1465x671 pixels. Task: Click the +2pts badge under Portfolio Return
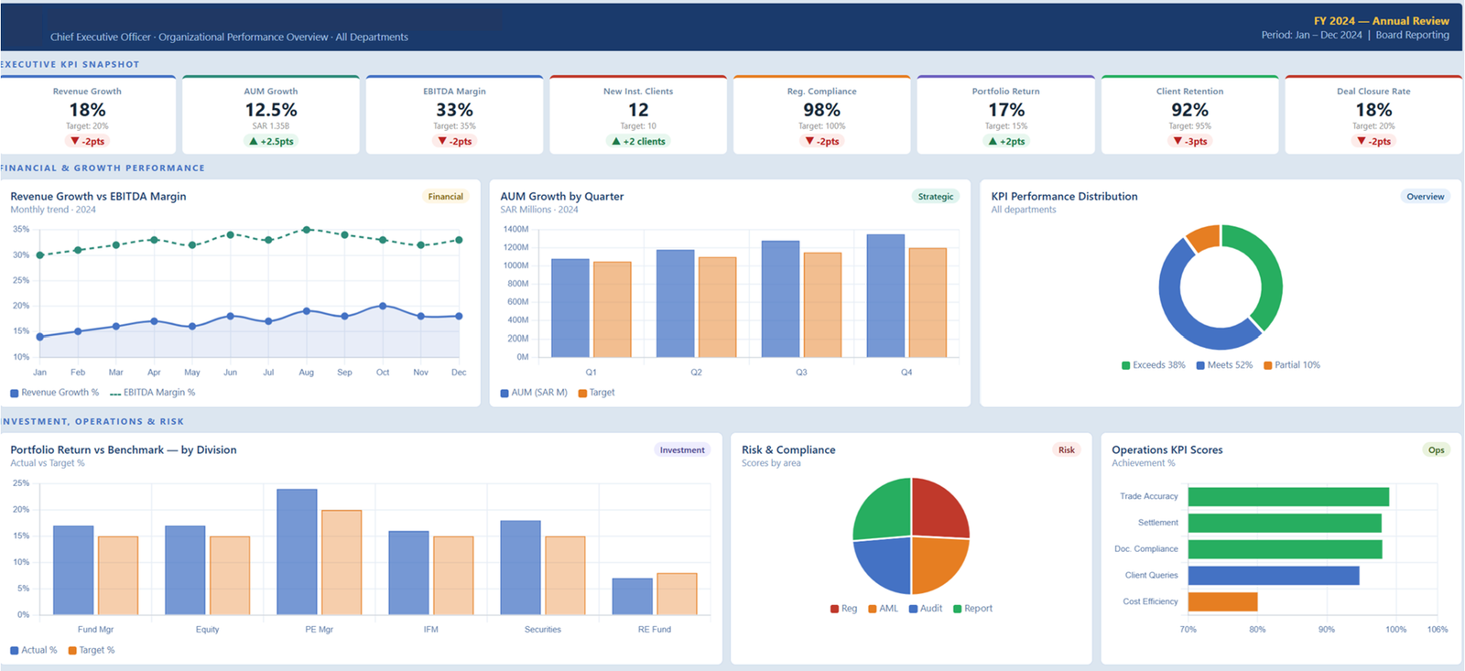[x=1005, y=141]
